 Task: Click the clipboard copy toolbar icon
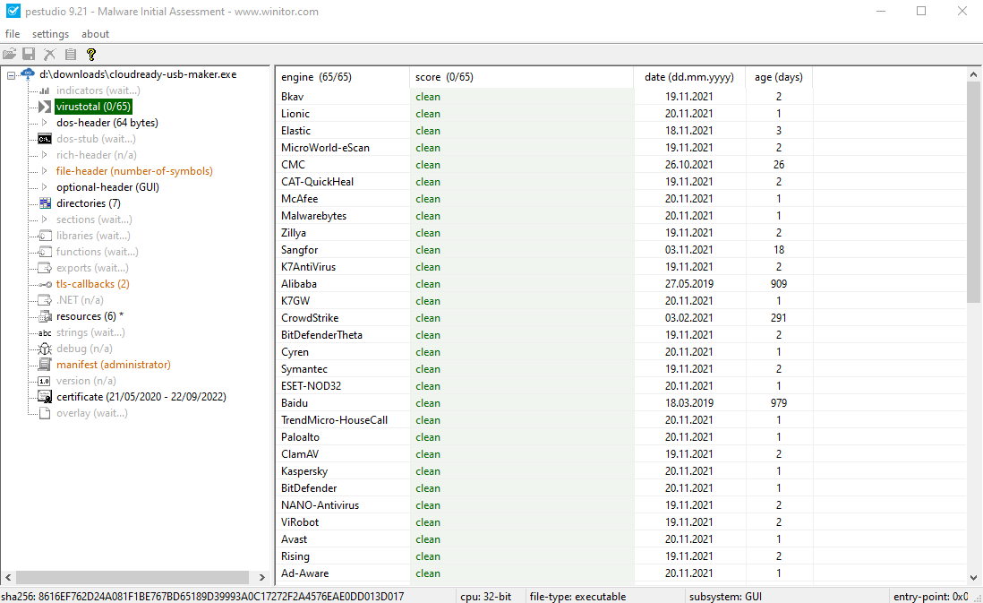(x=70, y=55)
